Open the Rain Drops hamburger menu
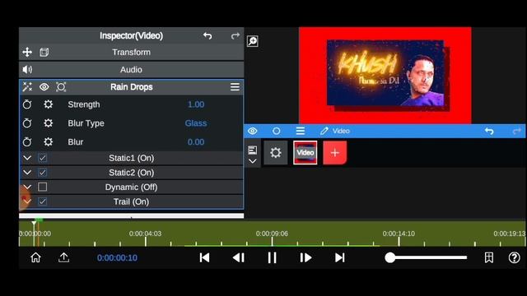Image resolution: width=527 pixels, height=296 pixels. pyautogui.click(x=235, y=87)
